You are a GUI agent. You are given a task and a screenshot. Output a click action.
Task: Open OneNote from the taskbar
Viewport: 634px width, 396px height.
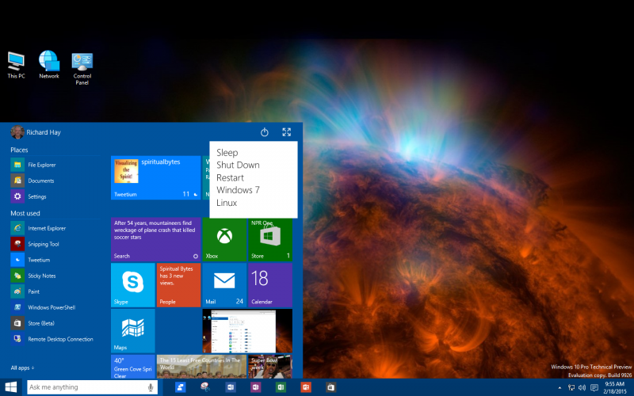(x=255, y=387)
